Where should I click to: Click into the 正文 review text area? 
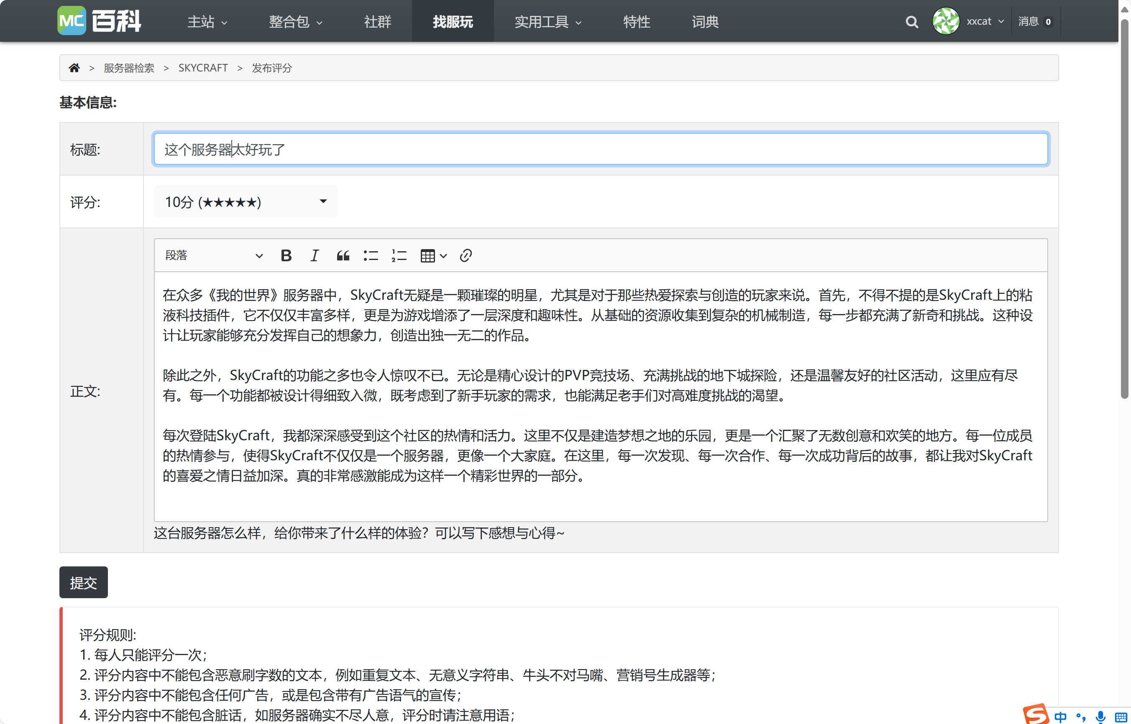coord(601,396)
